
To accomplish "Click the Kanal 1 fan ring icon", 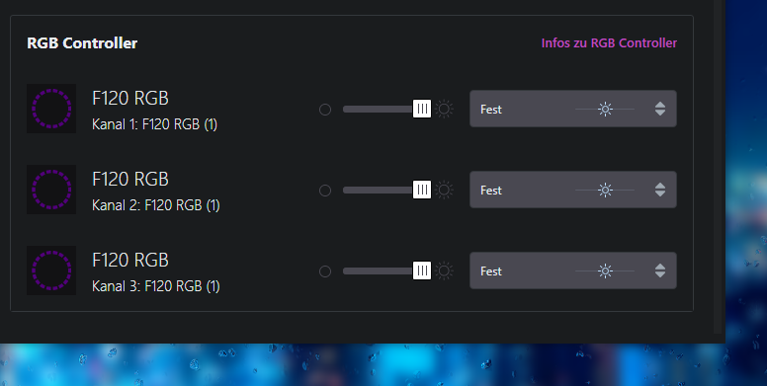I will (51, 109).
